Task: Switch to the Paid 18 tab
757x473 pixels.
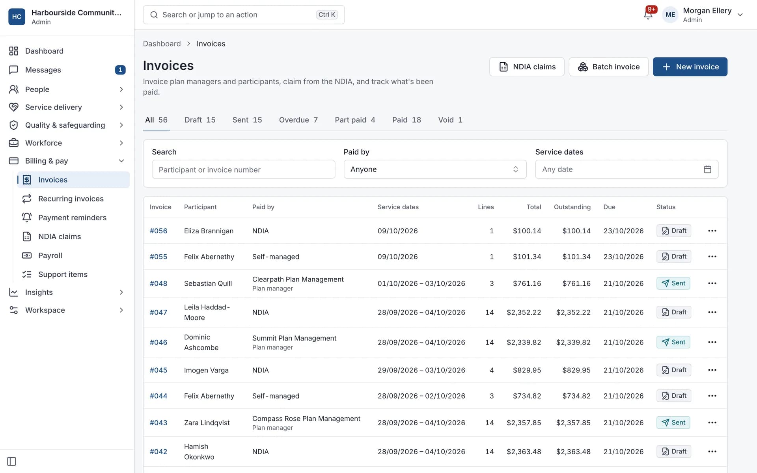Action: 406,120
